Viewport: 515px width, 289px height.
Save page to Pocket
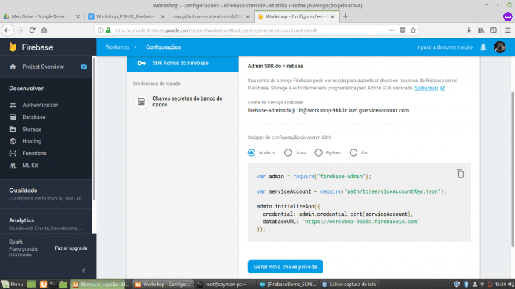(x=403, y=30)
